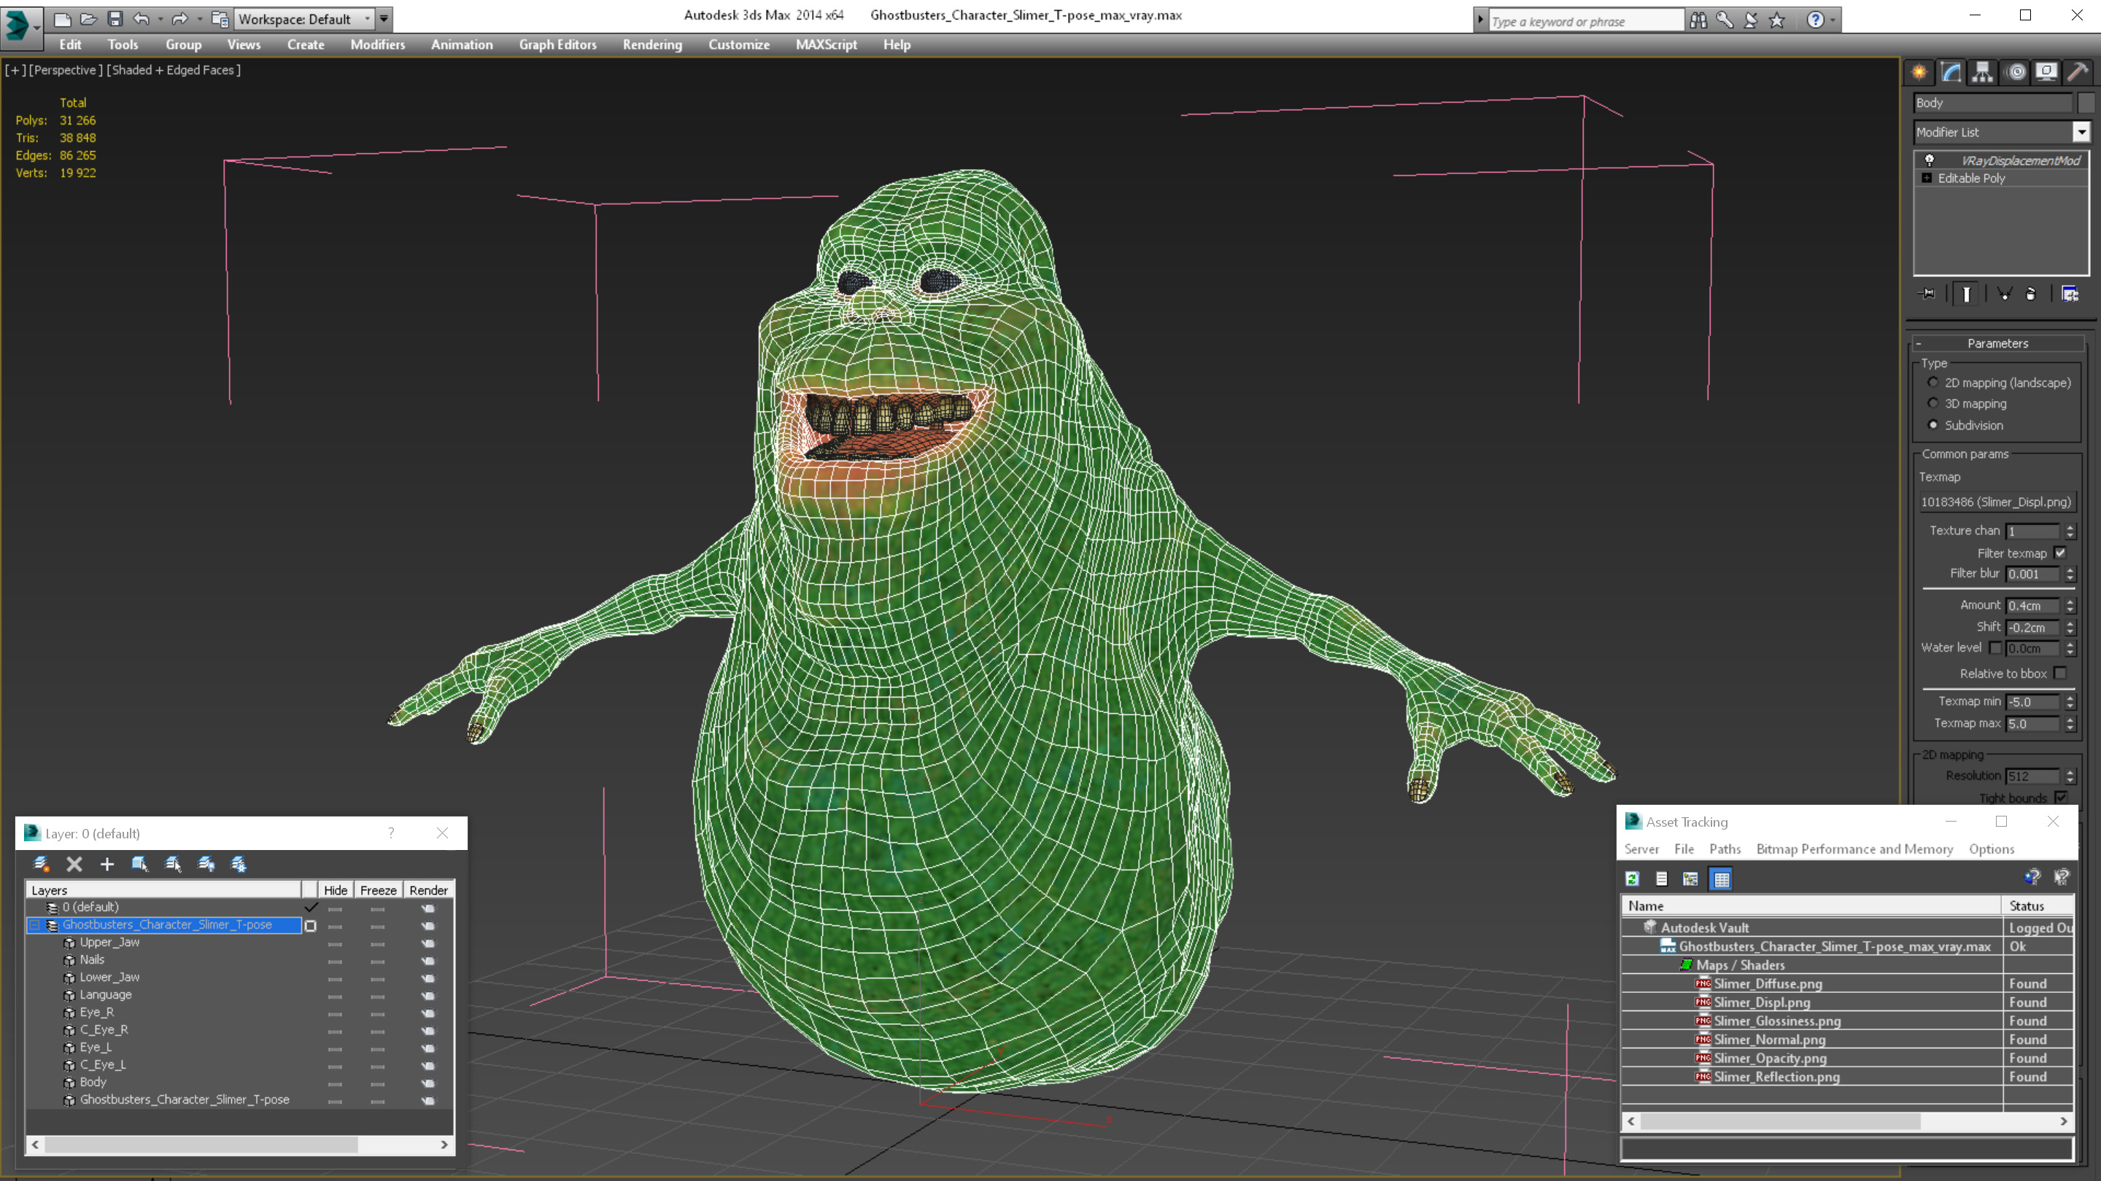Image resolution: width=2101 pixels, height=1181 pixels.
Task: Open quick access toolbar customize arrow
Action: point(383,19)
